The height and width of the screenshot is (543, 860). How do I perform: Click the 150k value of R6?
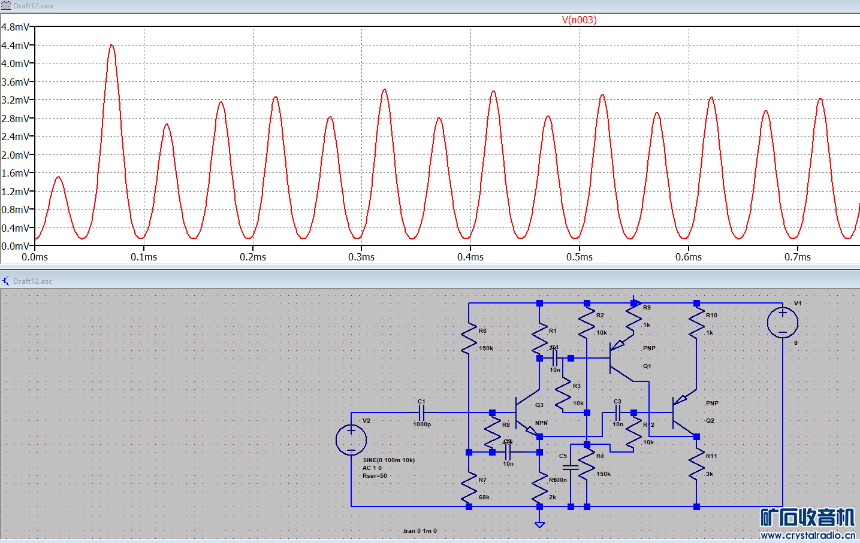pos(486,348)
